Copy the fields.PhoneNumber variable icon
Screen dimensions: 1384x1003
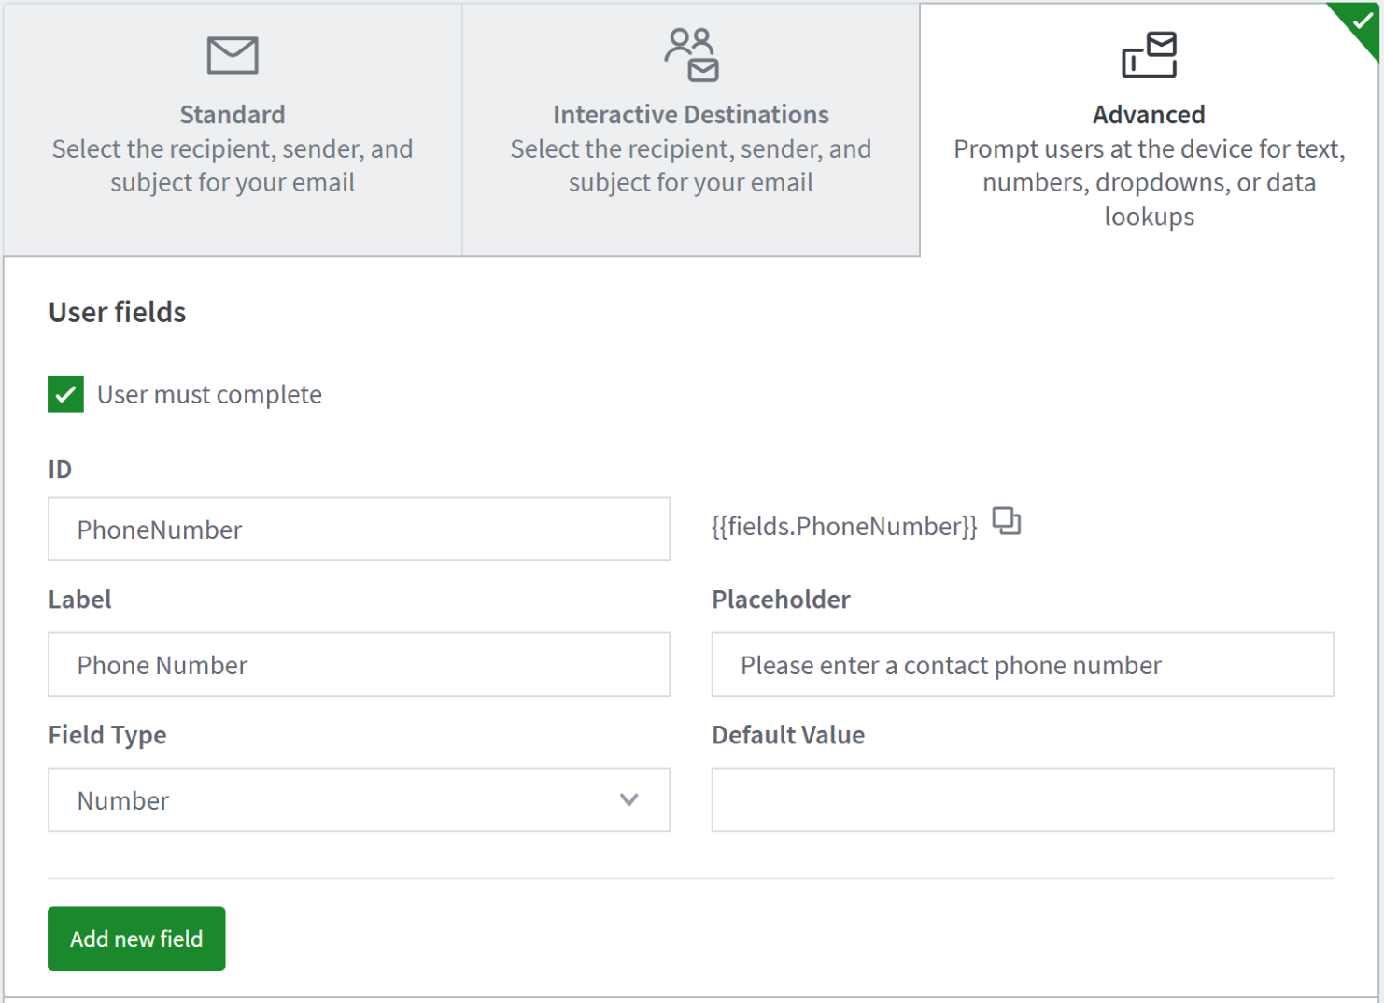1006,521
